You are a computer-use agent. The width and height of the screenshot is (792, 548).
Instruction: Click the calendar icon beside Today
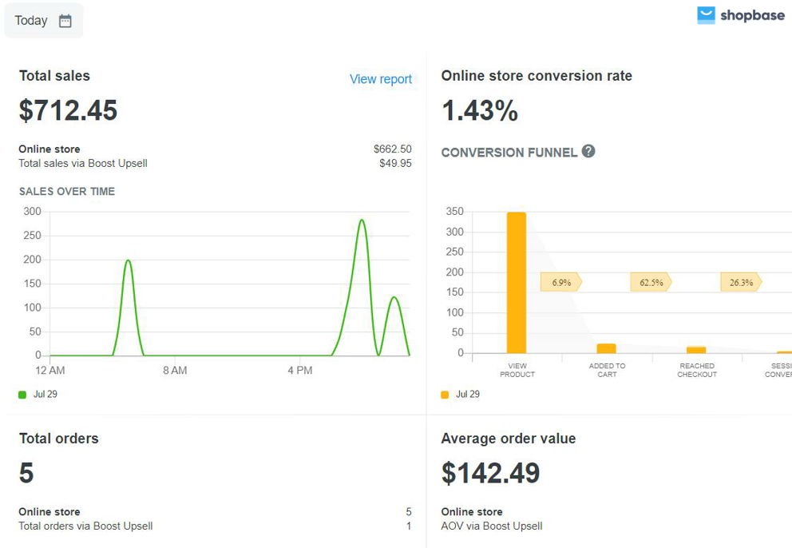[x=65, y=21]
